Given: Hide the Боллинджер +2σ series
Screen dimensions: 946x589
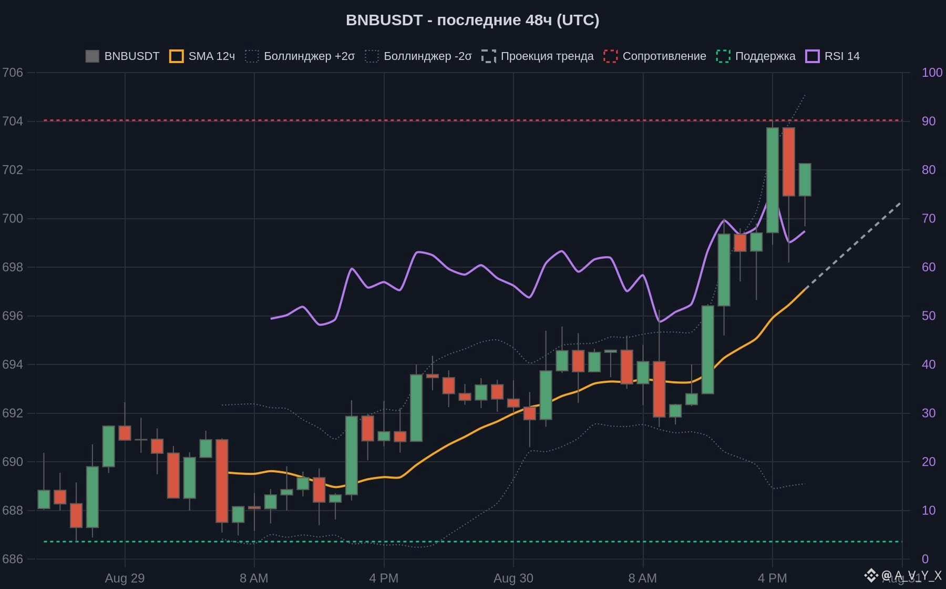Looking at the screenshot, I should point(300,56).
